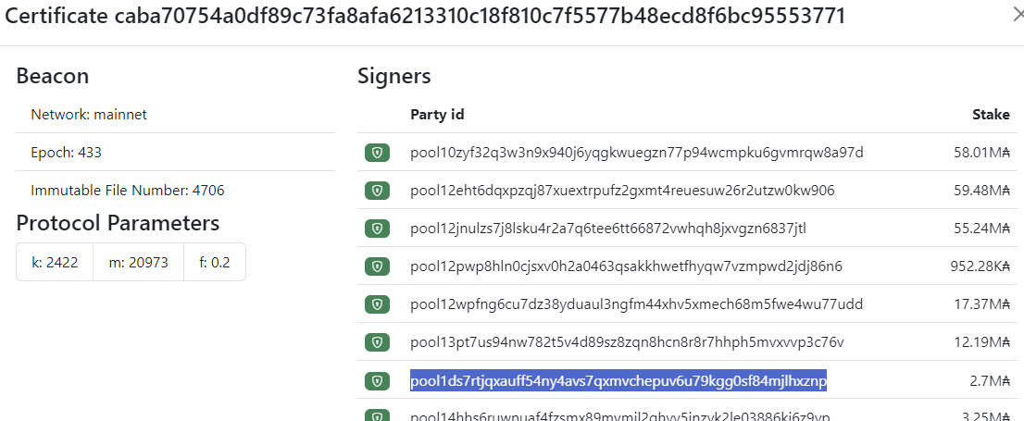
Task: Close the Certificate dialog
Action: tap(1017, 17)
